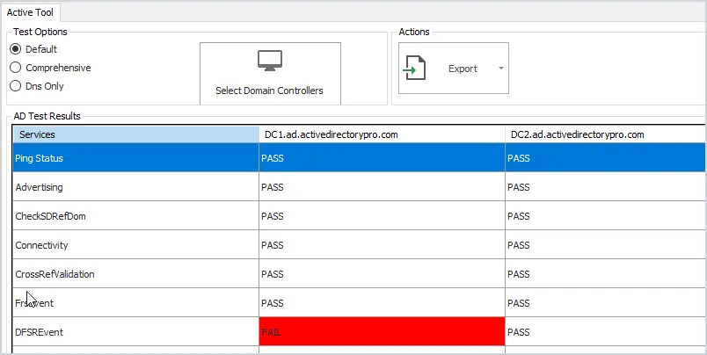This screenshot has height=355, width=707.
Task: Select the DFSREvent row label
Action: 40,332
